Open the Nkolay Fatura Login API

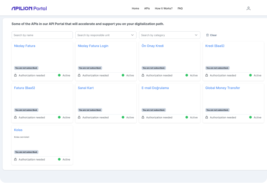pyautogui.click(x=93, y=46)
